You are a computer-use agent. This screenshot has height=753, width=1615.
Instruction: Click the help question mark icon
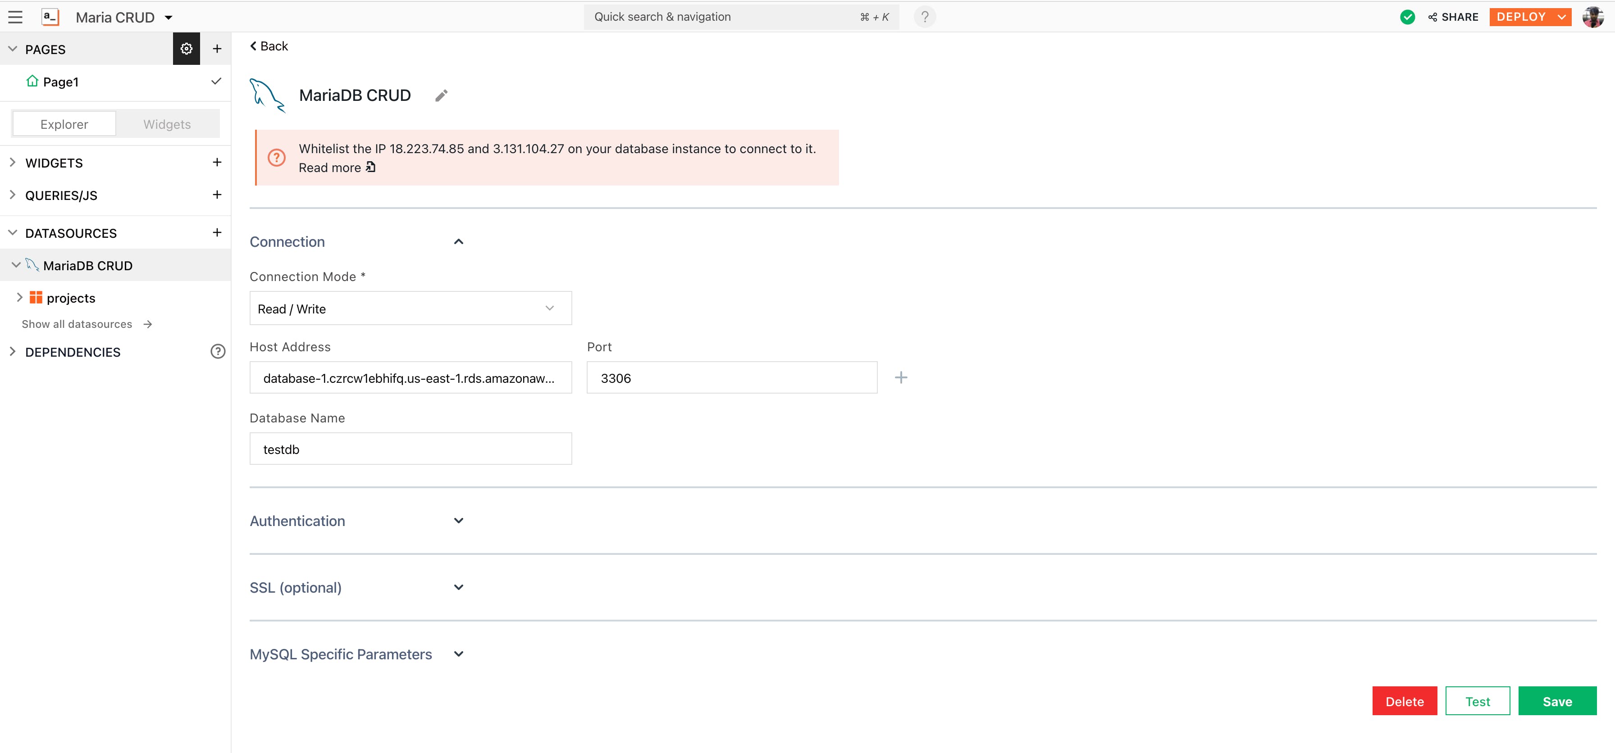point(924,17)
